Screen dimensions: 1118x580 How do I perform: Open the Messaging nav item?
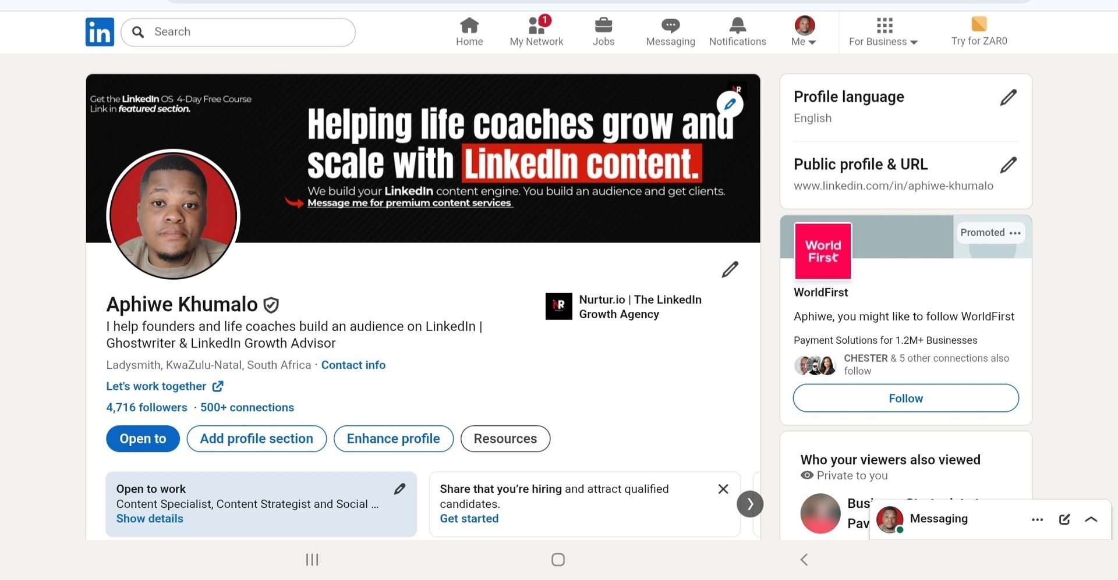point(670,32)
